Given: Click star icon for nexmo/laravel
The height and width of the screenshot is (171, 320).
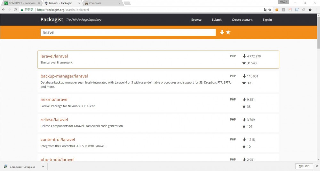Looking at the screenshot, I should (x=244, y=106).
